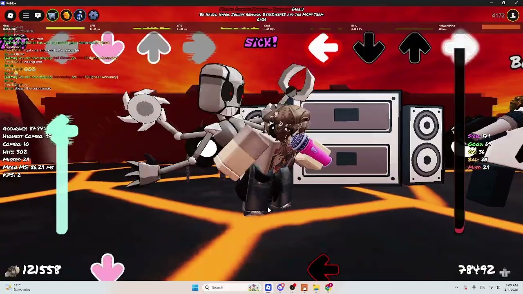This screenshot has width=523, height=294.
Task: Click the rising red left arrow note
Action: pos(323,267)
